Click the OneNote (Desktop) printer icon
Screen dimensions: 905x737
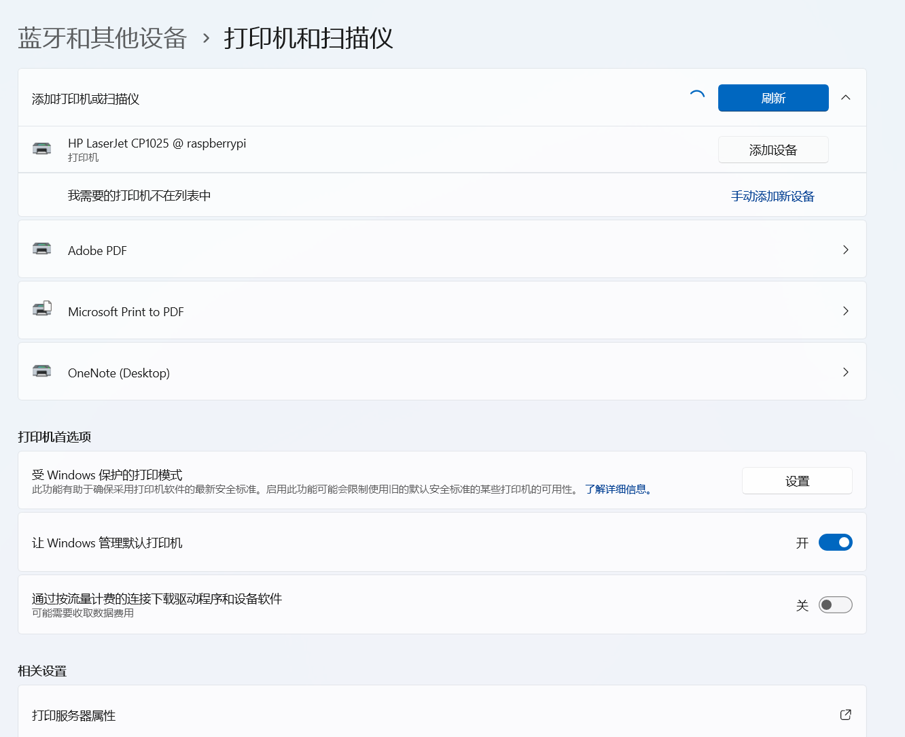[x=42, y=371]
